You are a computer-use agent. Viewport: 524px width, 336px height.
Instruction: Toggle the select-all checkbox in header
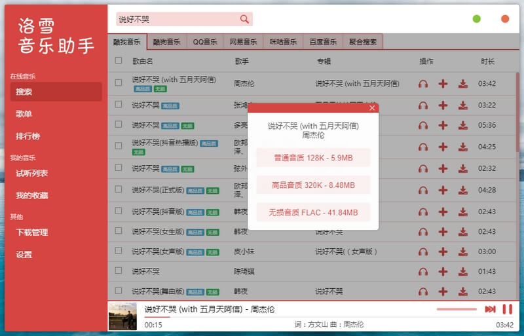click(x=119, y=61)
